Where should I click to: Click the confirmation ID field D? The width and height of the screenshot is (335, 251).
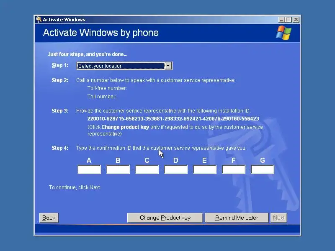[176, 169]
